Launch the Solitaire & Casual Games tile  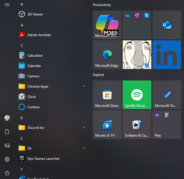[x=137, y=125]
